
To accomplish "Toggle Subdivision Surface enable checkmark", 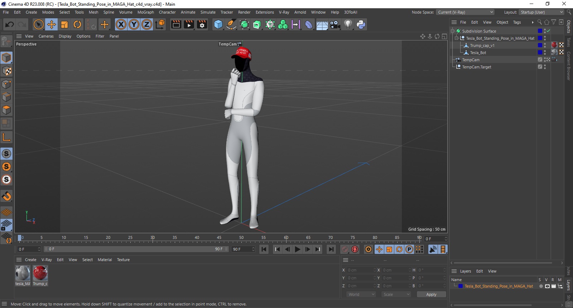I will tap(548, 31).
